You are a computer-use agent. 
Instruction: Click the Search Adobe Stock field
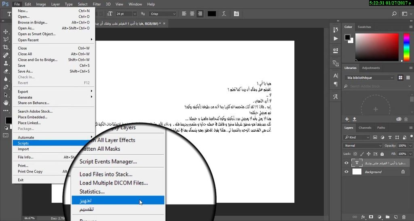(x=378, y=86)
